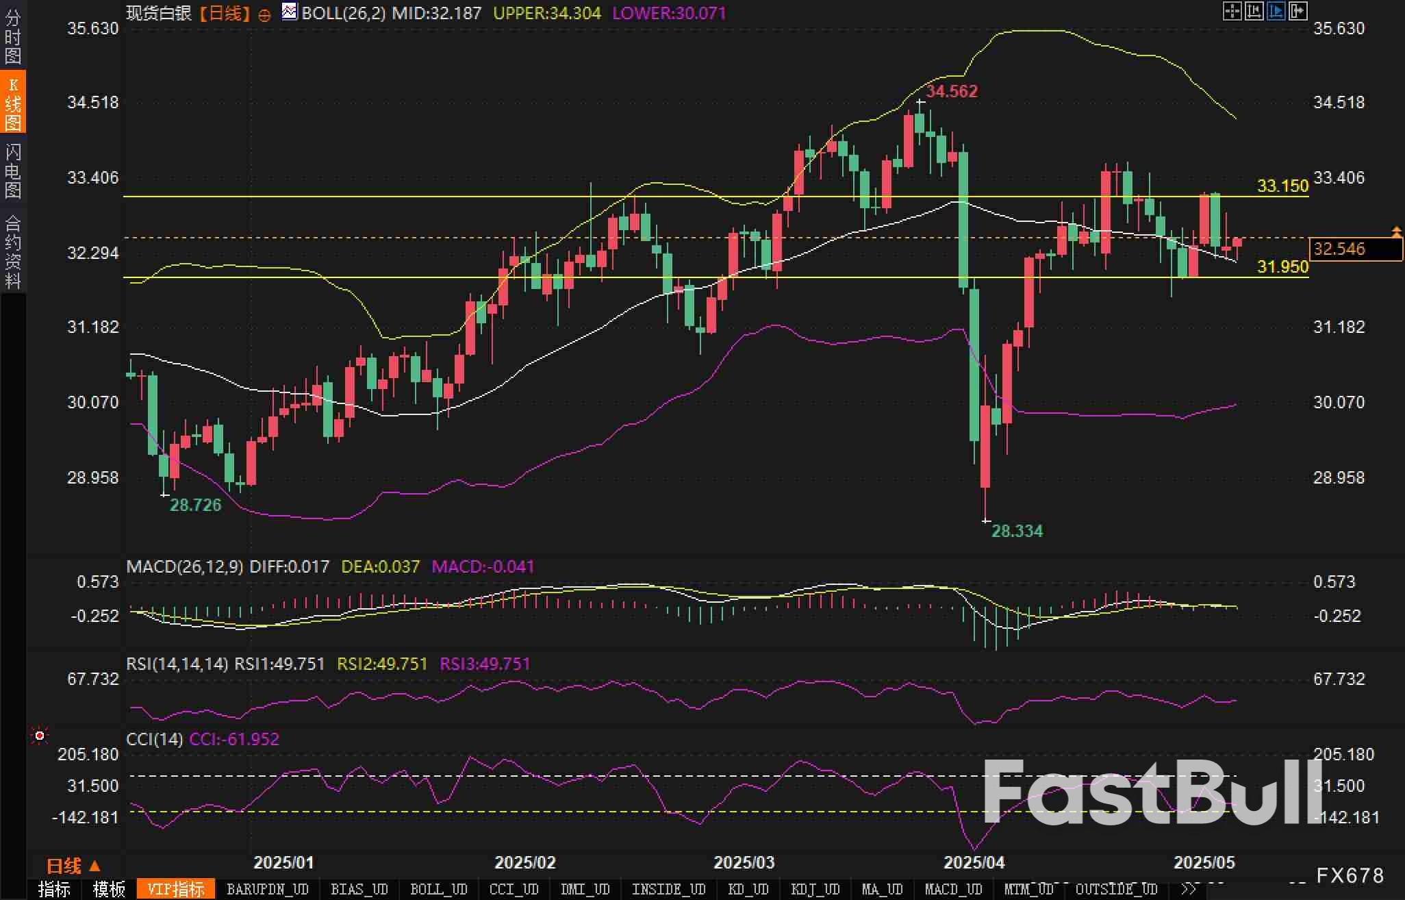Click the orange price alert arrow icon
The image size is (1405, 900).
1396,232
